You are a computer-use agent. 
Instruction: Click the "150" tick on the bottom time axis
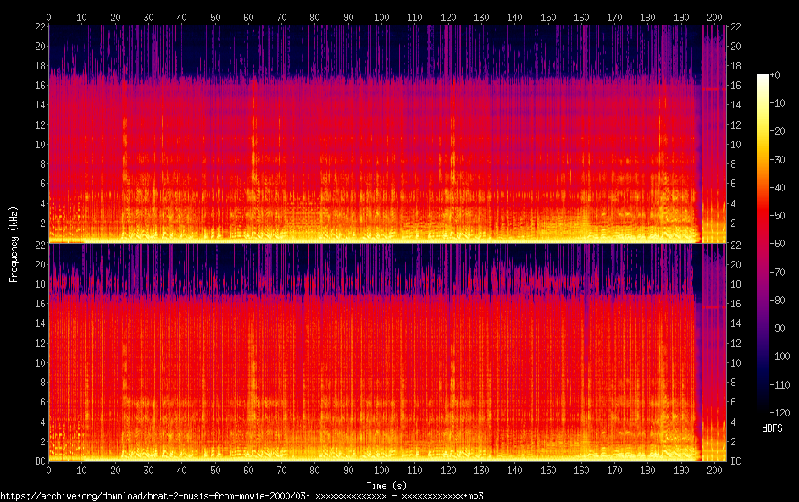tap(548, 471)
